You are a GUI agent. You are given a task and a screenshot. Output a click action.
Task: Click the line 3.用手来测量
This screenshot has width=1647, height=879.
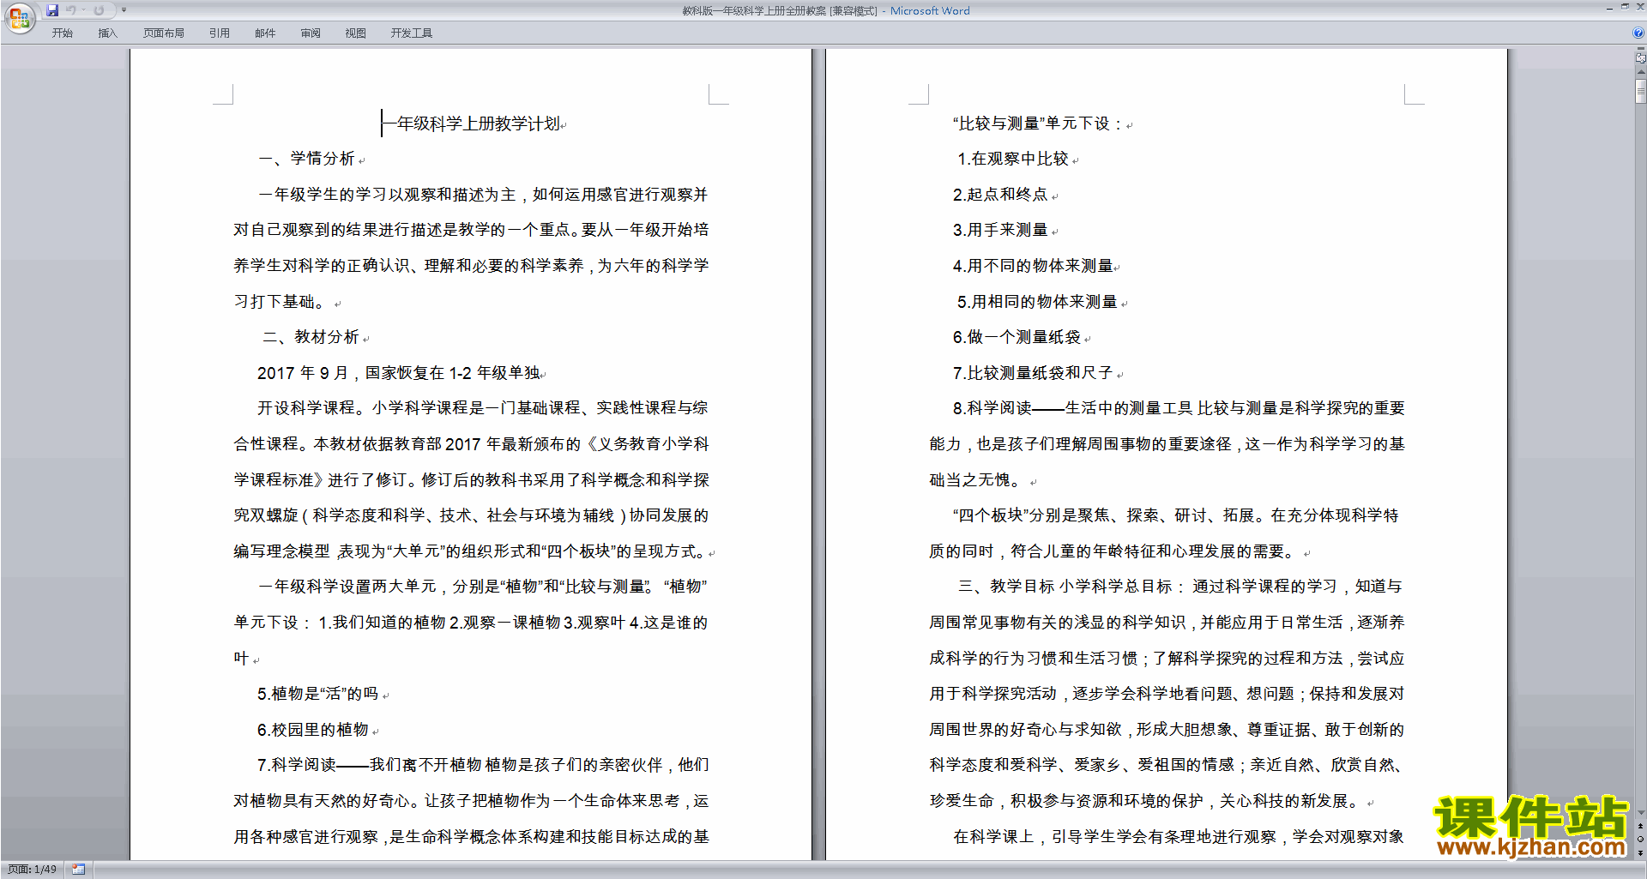point(1000,230)
